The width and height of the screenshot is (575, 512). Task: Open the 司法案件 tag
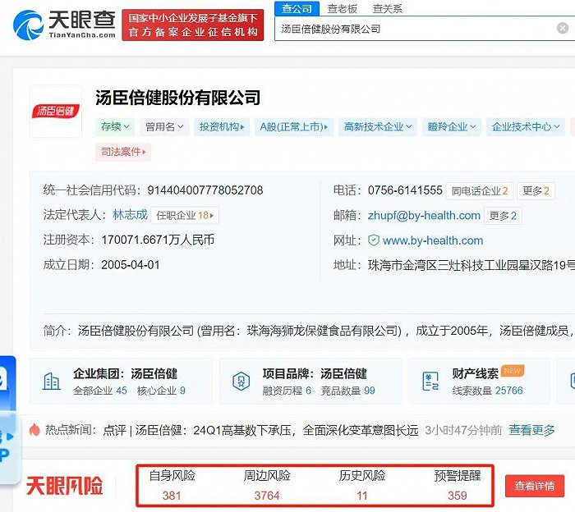tap(123, 152)
